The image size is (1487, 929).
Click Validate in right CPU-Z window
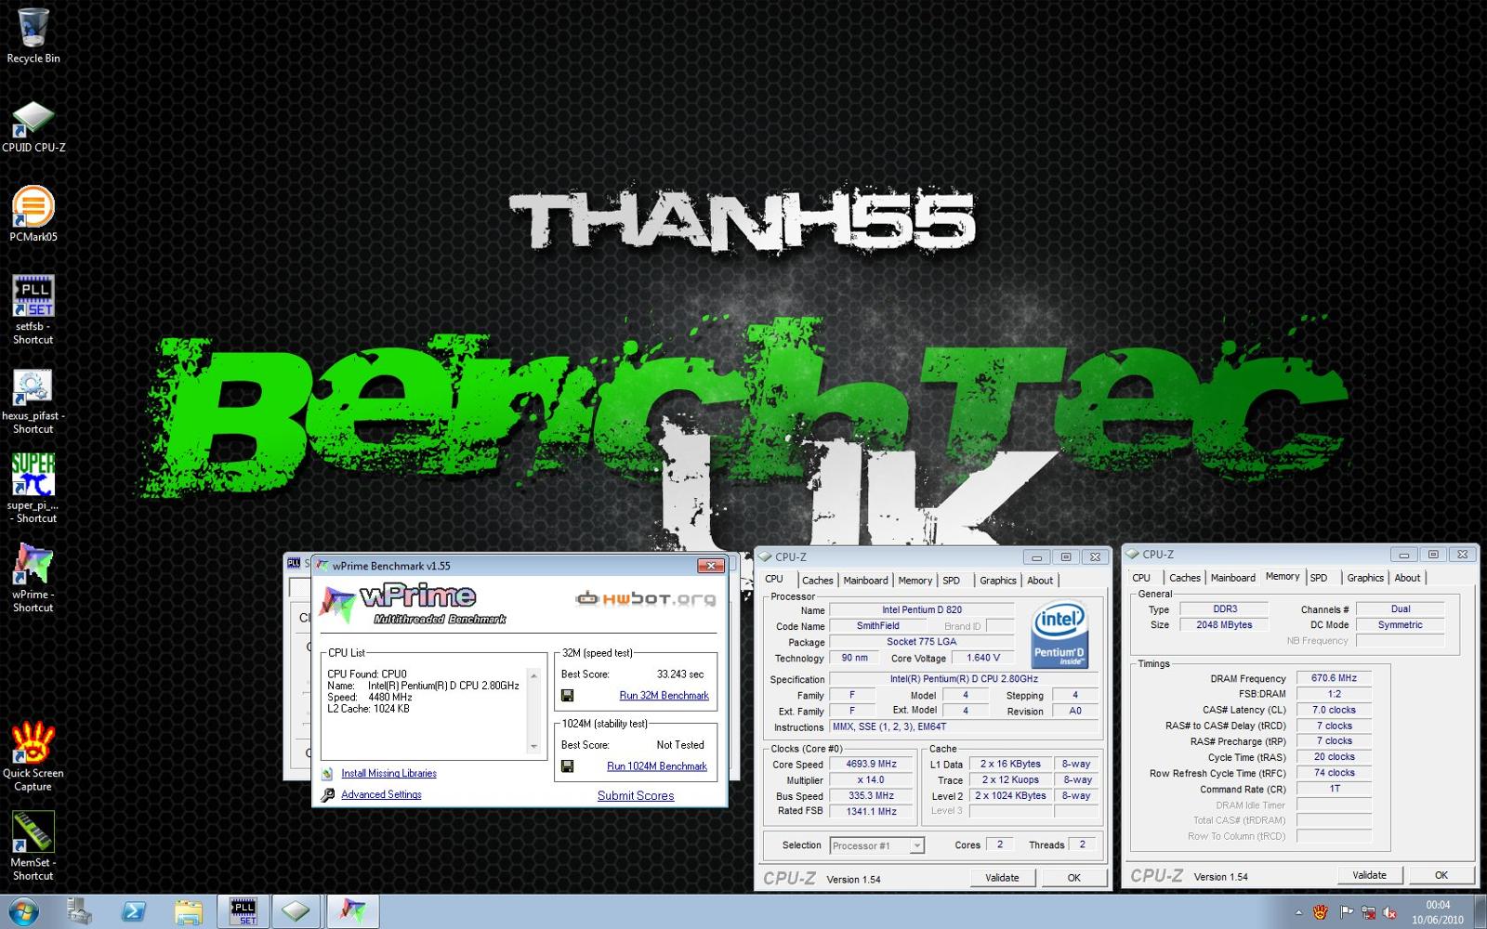[x=1369, y=875]
